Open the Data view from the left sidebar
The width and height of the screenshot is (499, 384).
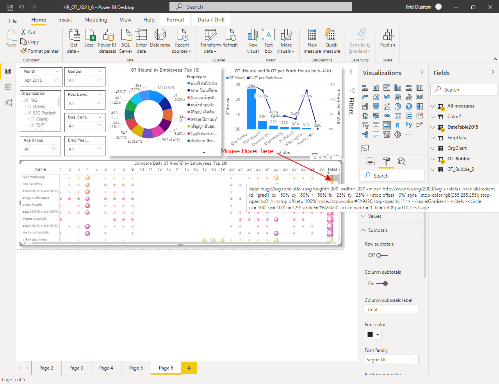coord(8,87)
